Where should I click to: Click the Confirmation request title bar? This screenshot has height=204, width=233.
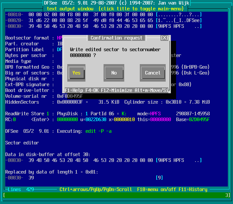(116, 38)
